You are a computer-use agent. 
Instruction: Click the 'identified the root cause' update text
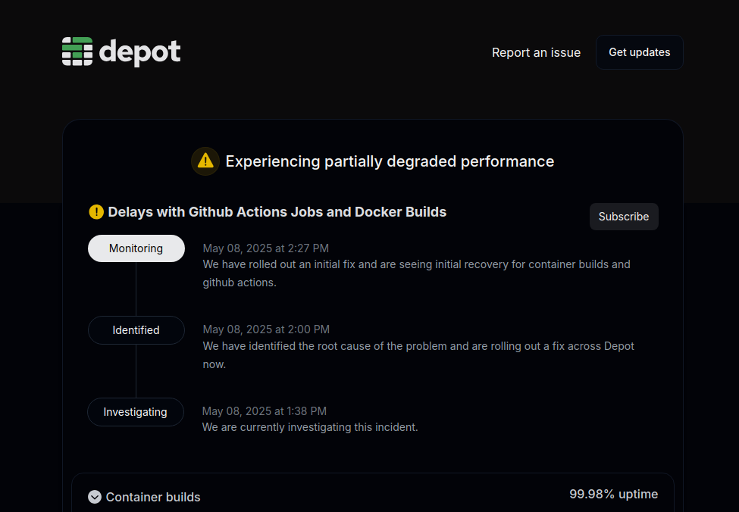(418, 355)
